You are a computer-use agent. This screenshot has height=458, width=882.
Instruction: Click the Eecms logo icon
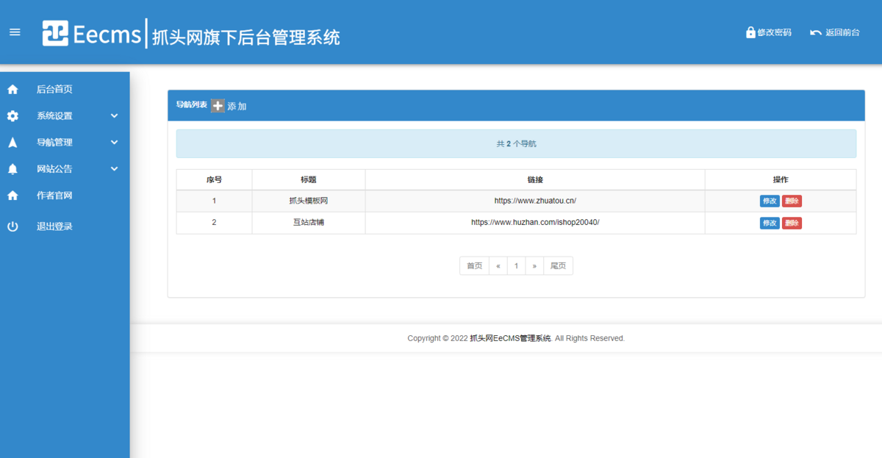click(55, 33)
